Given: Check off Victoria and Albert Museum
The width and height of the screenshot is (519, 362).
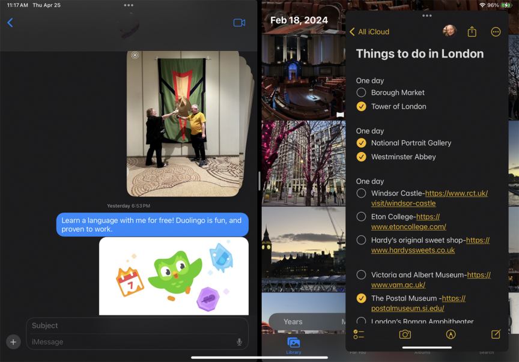Looking at the screenshot, I should (x=361, y=274).
